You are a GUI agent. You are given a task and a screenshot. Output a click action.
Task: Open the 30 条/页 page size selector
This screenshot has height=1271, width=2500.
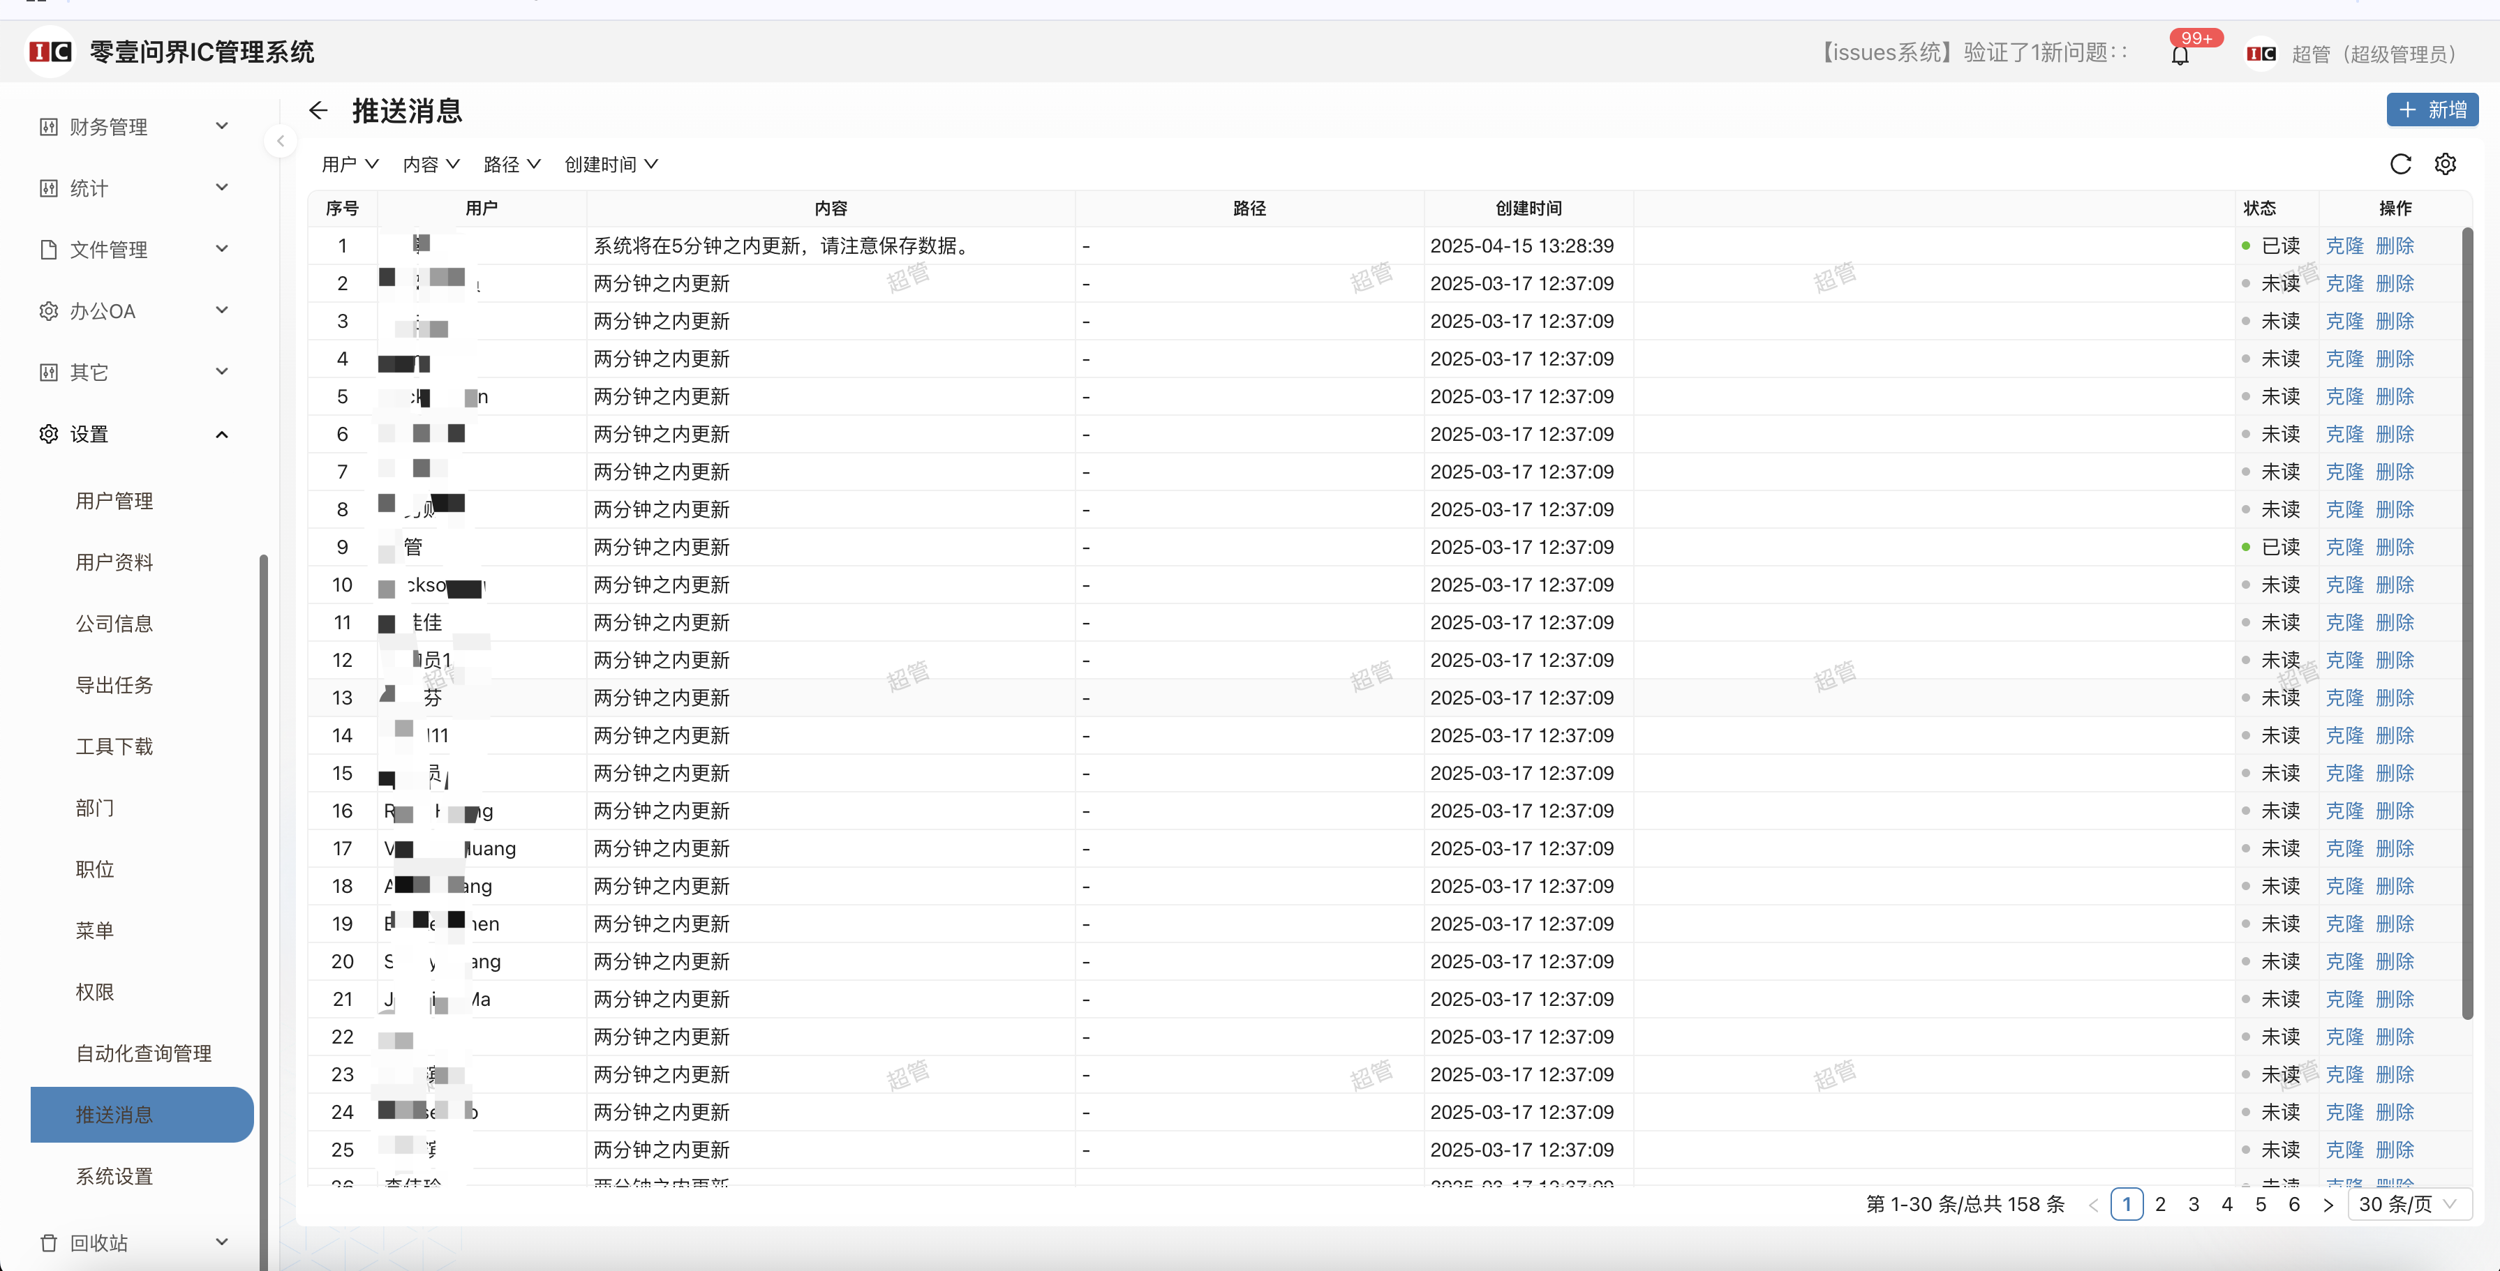2409,1204
